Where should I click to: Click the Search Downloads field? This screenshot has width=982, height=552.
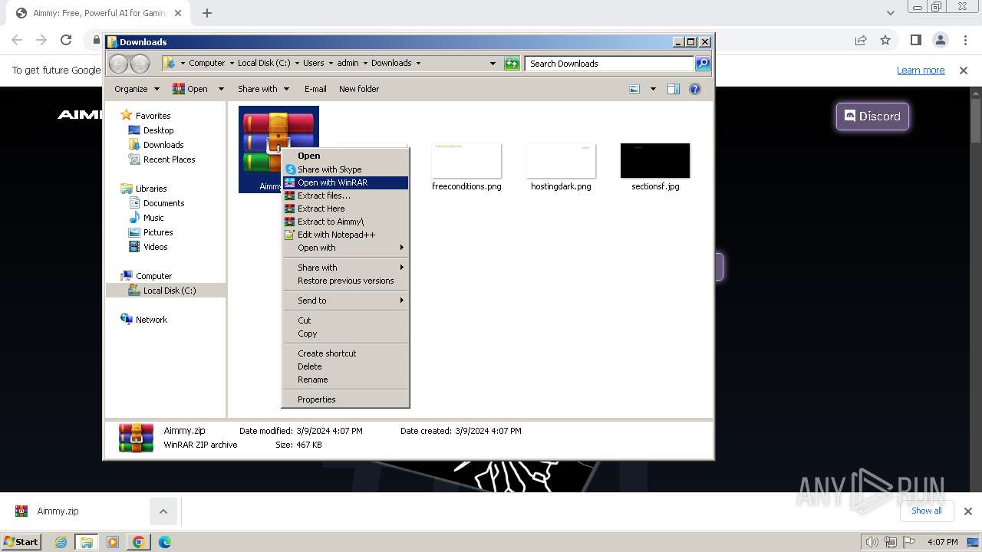610,64
